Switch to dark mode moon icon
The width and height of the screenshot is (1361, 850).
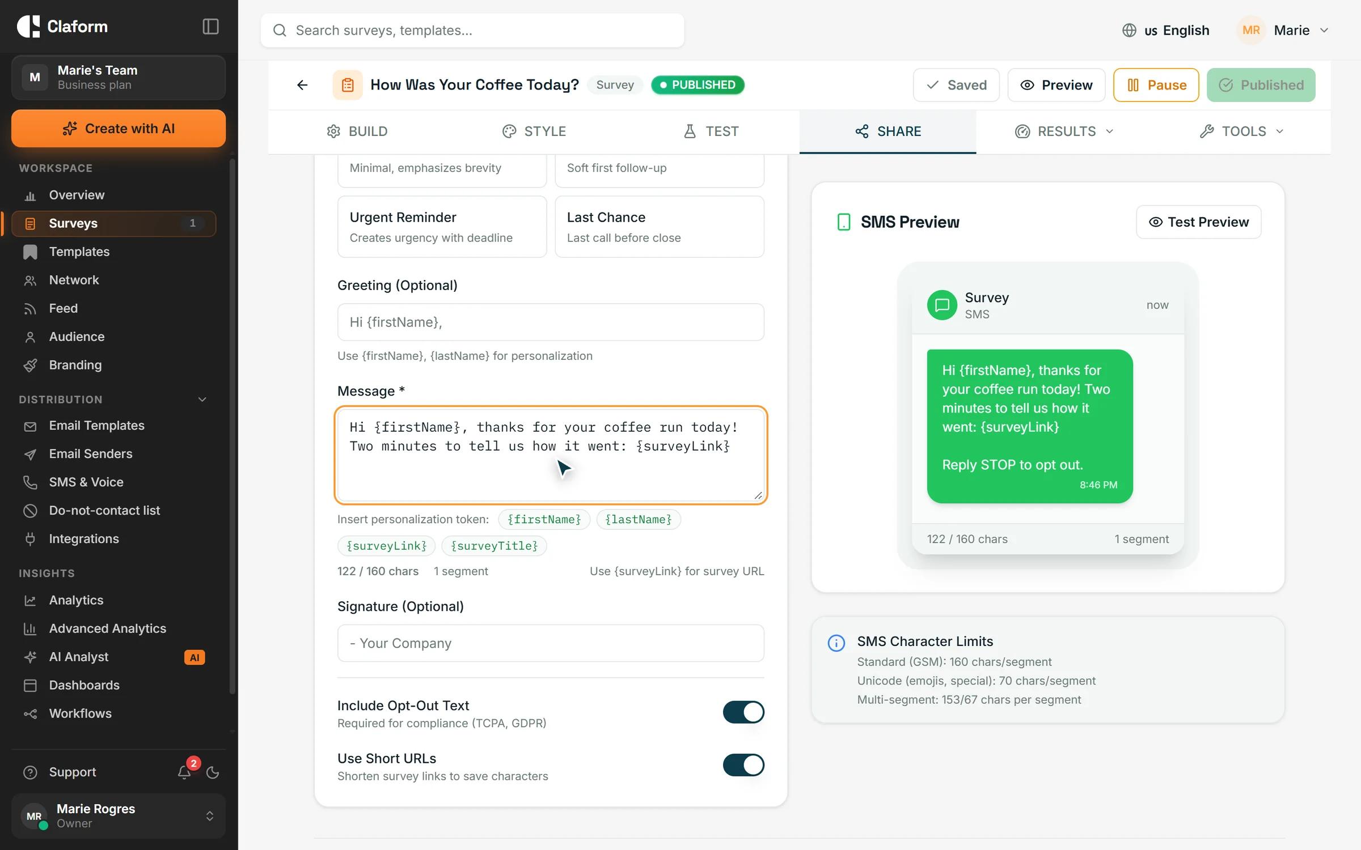[x=213, y=772]
